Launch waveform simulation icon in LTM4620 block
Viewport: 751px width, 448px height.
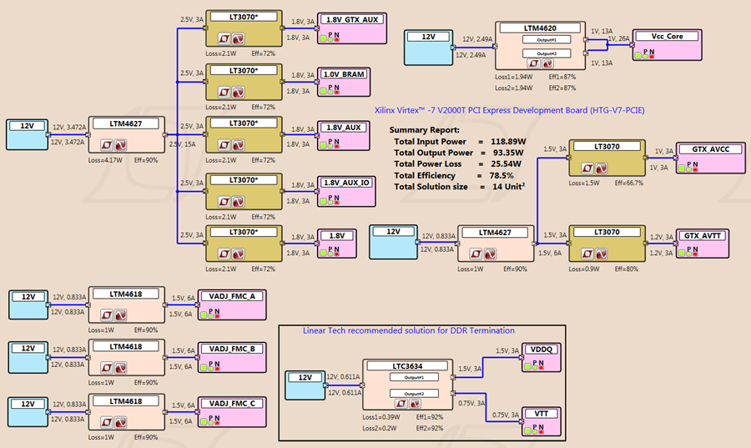point(547,63)
